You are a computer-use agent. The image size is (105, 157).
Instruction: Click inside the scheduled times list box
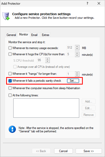click(46, 108)
